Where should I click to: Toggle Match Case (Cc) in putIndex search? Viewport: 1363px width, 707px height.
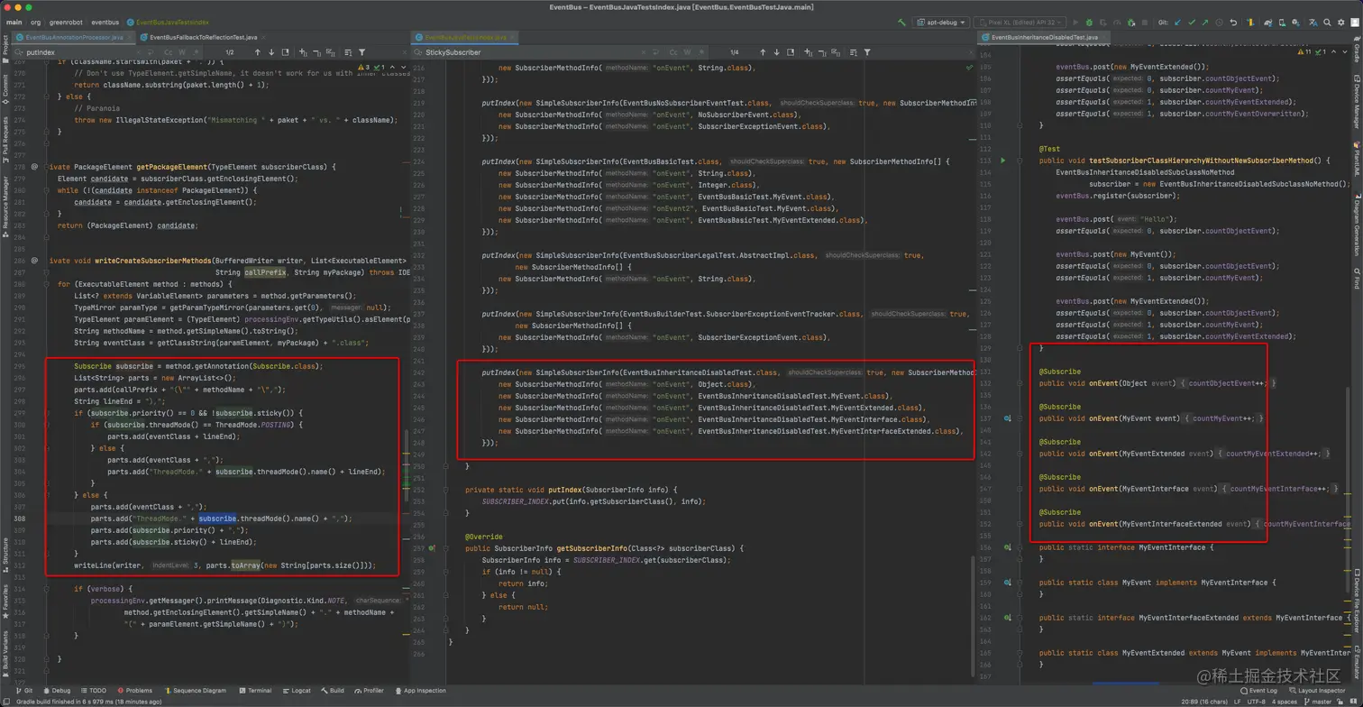coord(169,52)
